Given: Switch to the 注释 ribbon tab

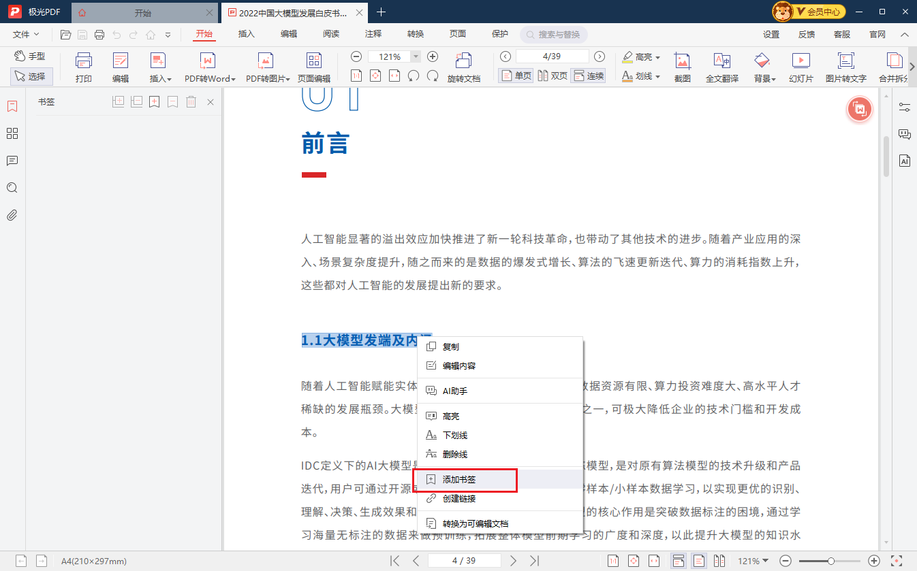Looking at the screenshot, I should (373, 34).
